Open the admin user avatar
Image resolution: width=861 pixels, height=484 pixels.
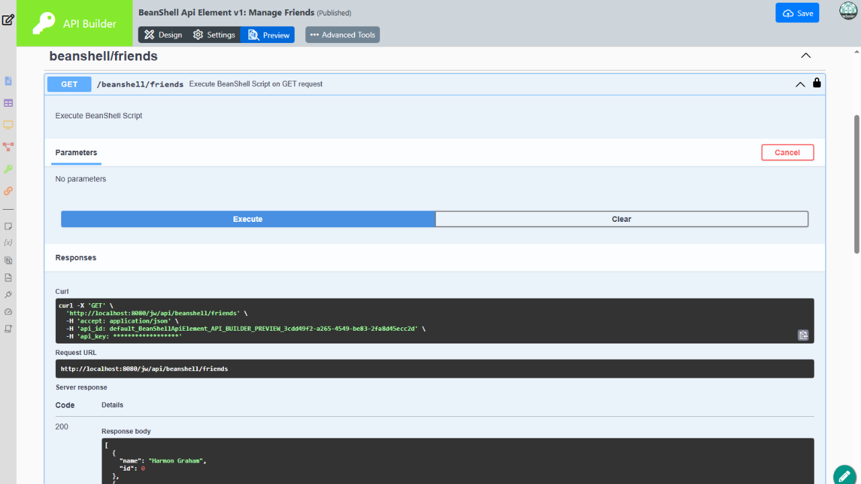tap(848, 11)
